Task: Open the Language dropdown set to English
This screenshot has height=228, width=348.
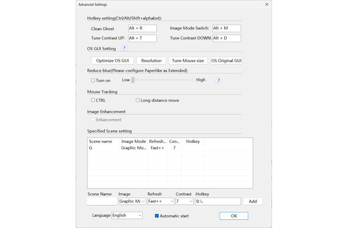Action: pyautogui.click(x=127, y=216)
